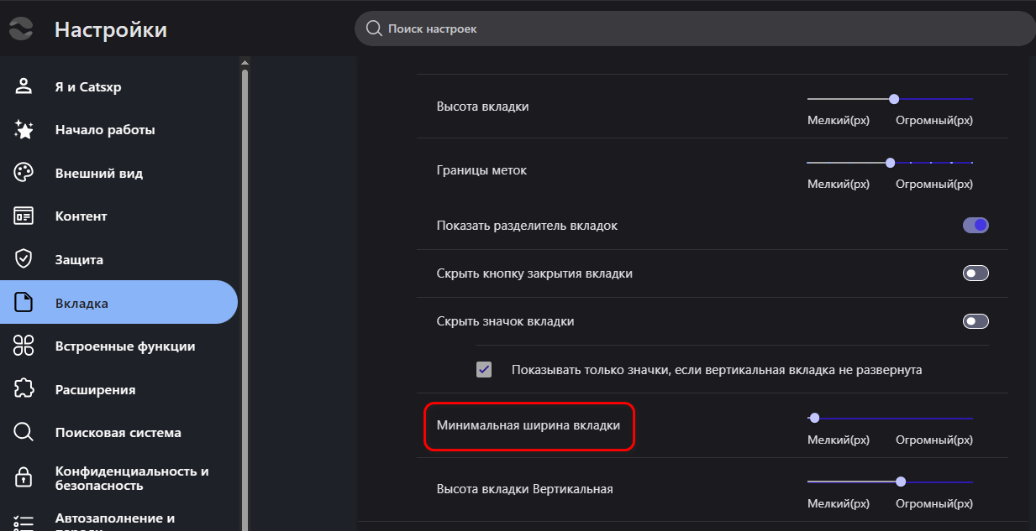Click the sparkle icon for Начало работы

coord(24,130)
